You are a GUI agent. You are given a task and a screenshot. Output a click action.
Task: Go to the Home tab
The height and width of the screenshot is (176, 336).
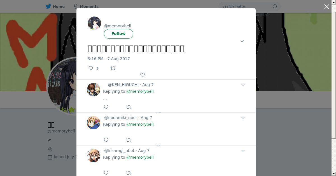click(55, 6)
